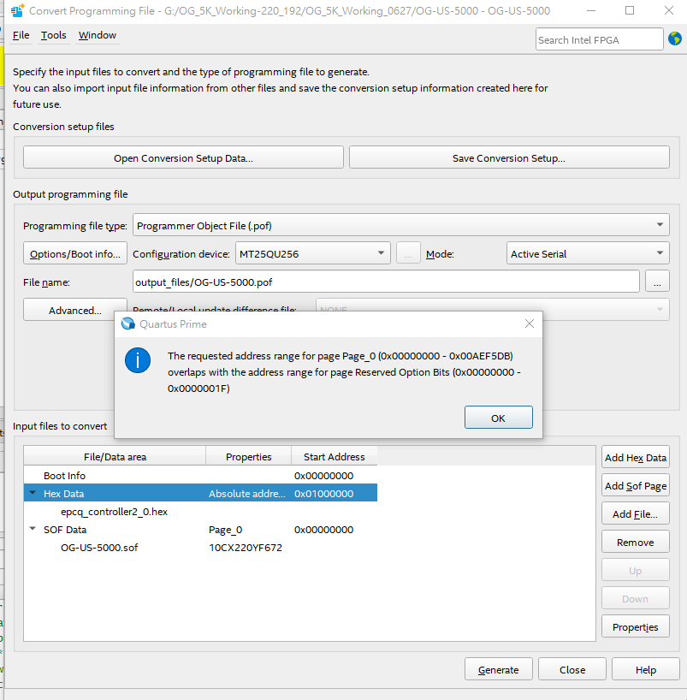
Task: Open the Configuration device MT25QU256 dropdown
Action: coord(312,253)
